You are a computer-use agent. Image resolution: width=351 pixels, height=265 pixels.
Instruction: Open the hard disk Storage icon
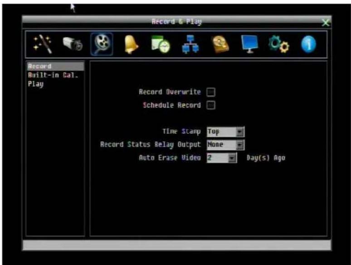220,44
